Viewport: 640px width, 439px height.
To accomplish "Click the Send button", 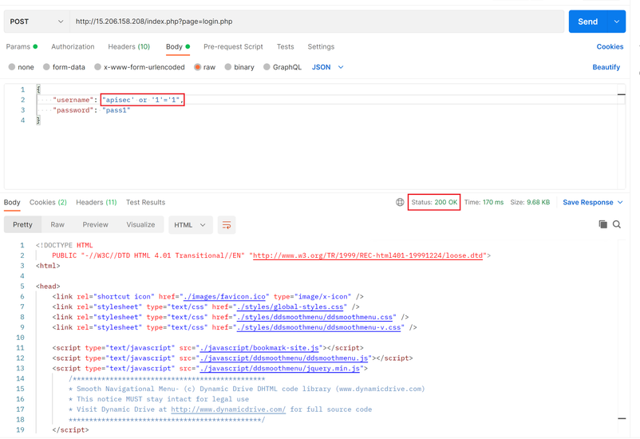I will pyautogui.click(x=587, y=22).
